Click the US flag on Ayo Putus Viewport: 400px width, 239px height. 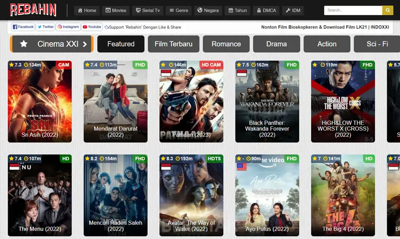tap(242, 167)
